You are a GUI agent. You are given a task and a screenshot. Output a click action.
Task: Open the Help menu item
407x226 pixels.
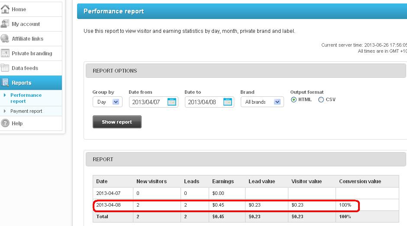click(x=31, y=123)
